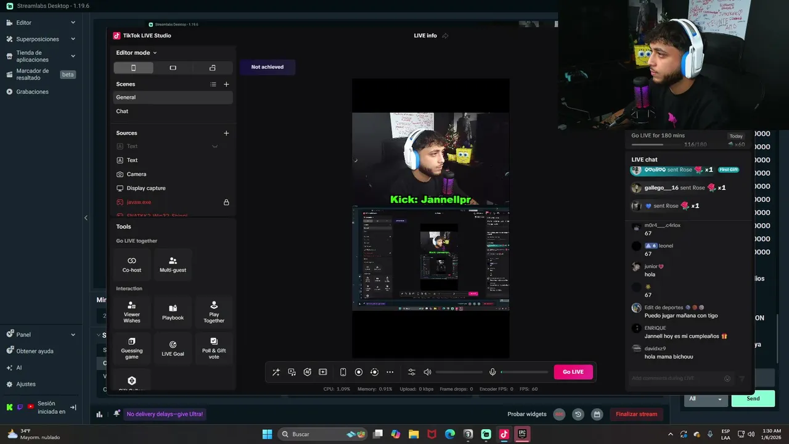Toggle the lock on javaw.exe source
Viewport: 789px width, 444px height.
226,202
